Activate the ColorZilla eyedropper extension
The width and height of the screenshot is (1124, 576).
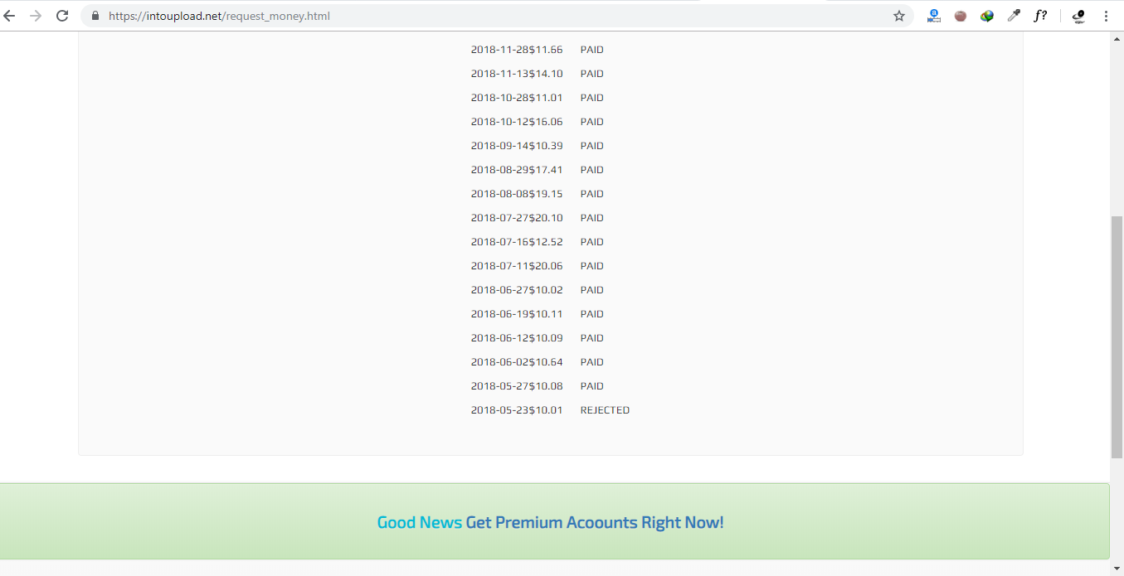click(1013, 16)
